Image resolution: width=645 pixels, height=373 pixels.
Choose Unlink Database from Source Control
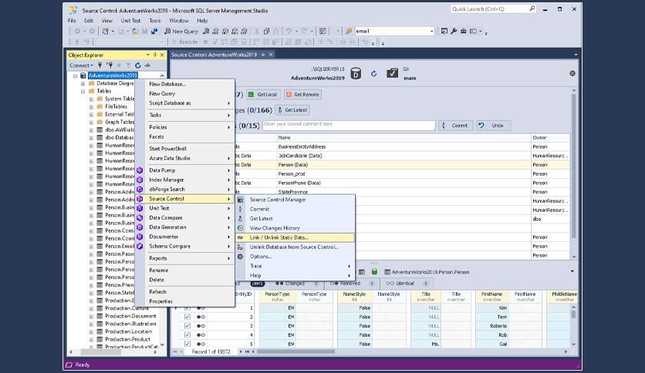pyautogui.click(x=295, y=247)
